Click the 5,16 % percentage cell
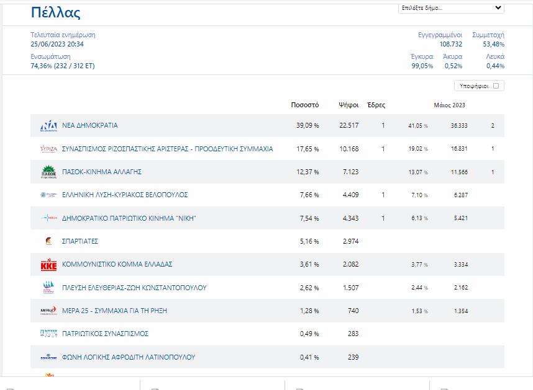The height and width of the screenshot is (390, 533). (x=309, y=241)
